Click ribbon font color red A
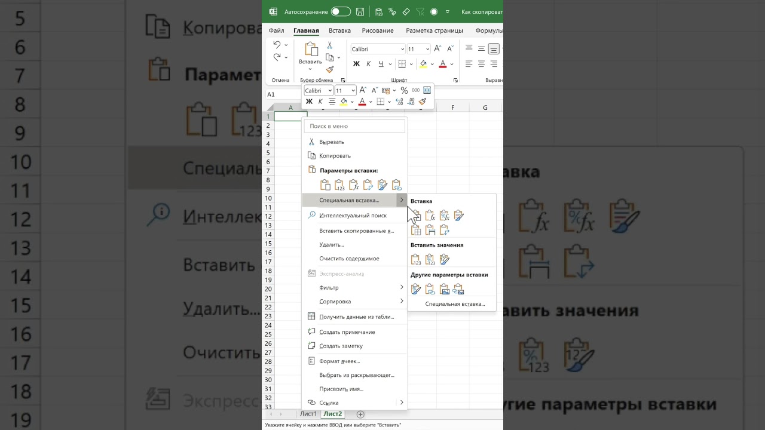Screen dimensions: 765x430 tap(443, 64)
